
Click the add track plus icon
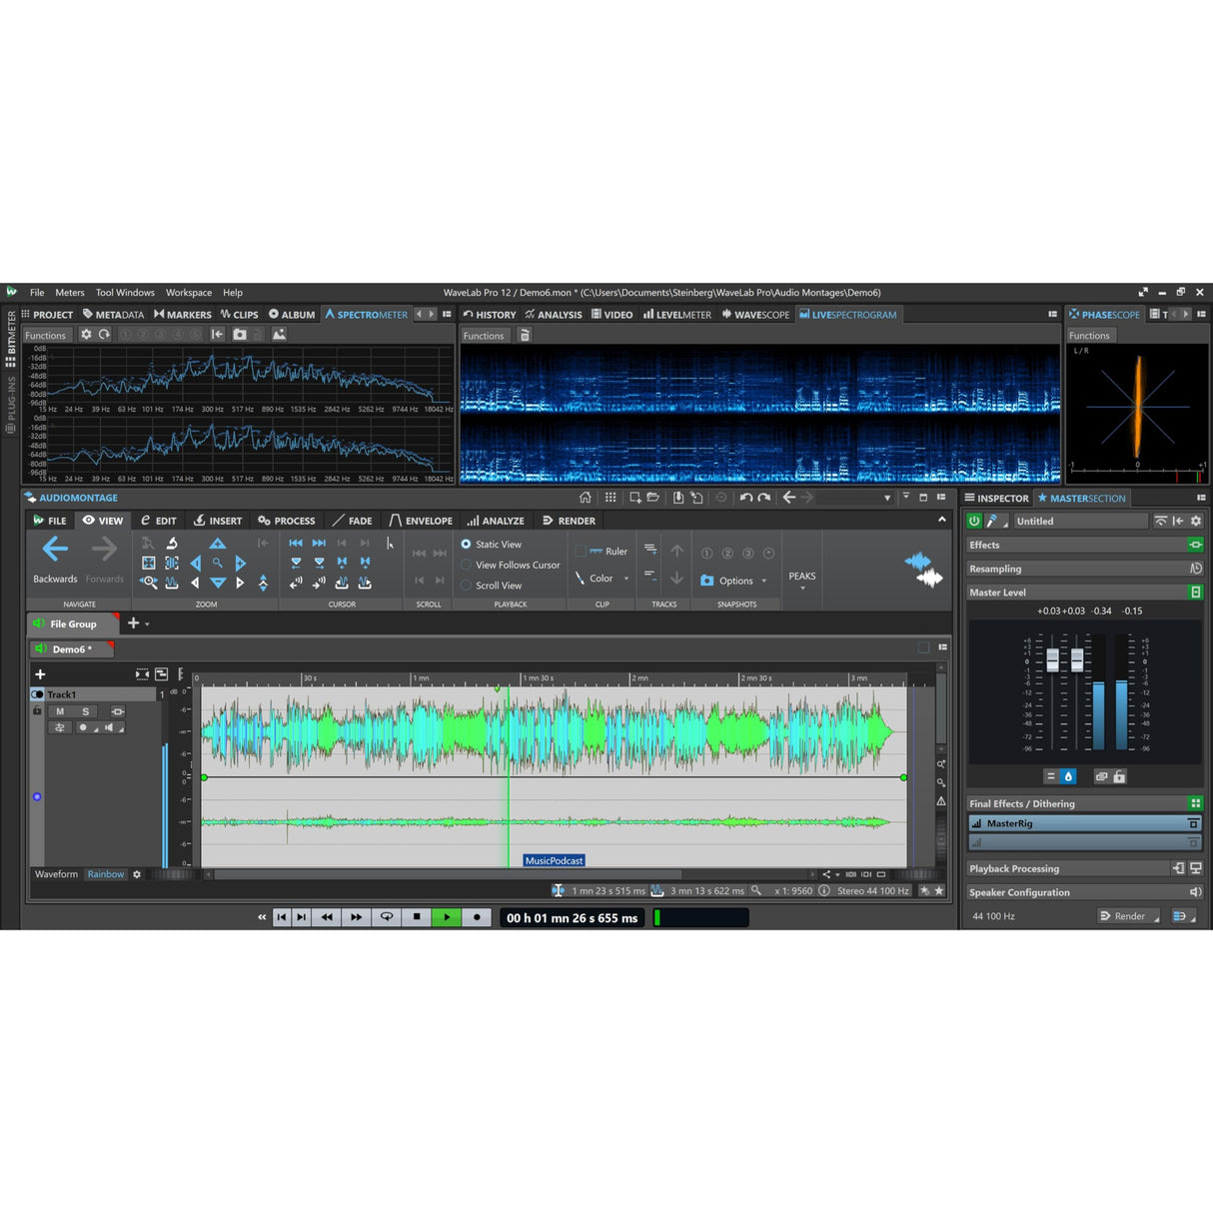click(x=40, y=674)
